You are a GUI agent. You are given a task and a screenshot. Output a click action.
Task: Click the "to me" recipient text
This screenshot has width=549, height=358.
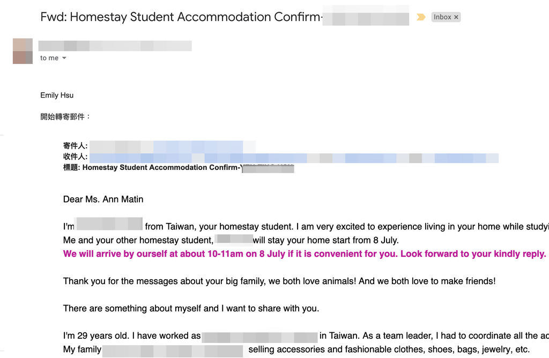pos(49,58)
